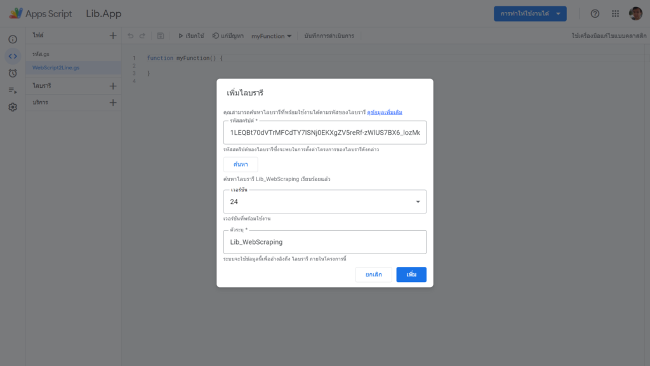The image size is (650, 366).
Task: Click code line 1 function myFunction
Action: pos(185,58)
